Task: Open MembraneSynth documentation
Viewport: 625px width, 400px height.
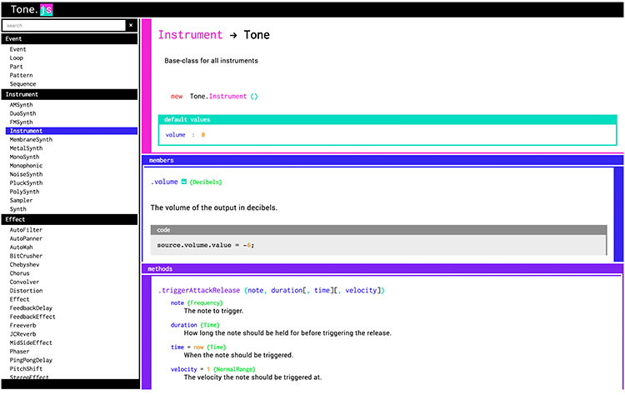Action: click(x=31, y=139)
